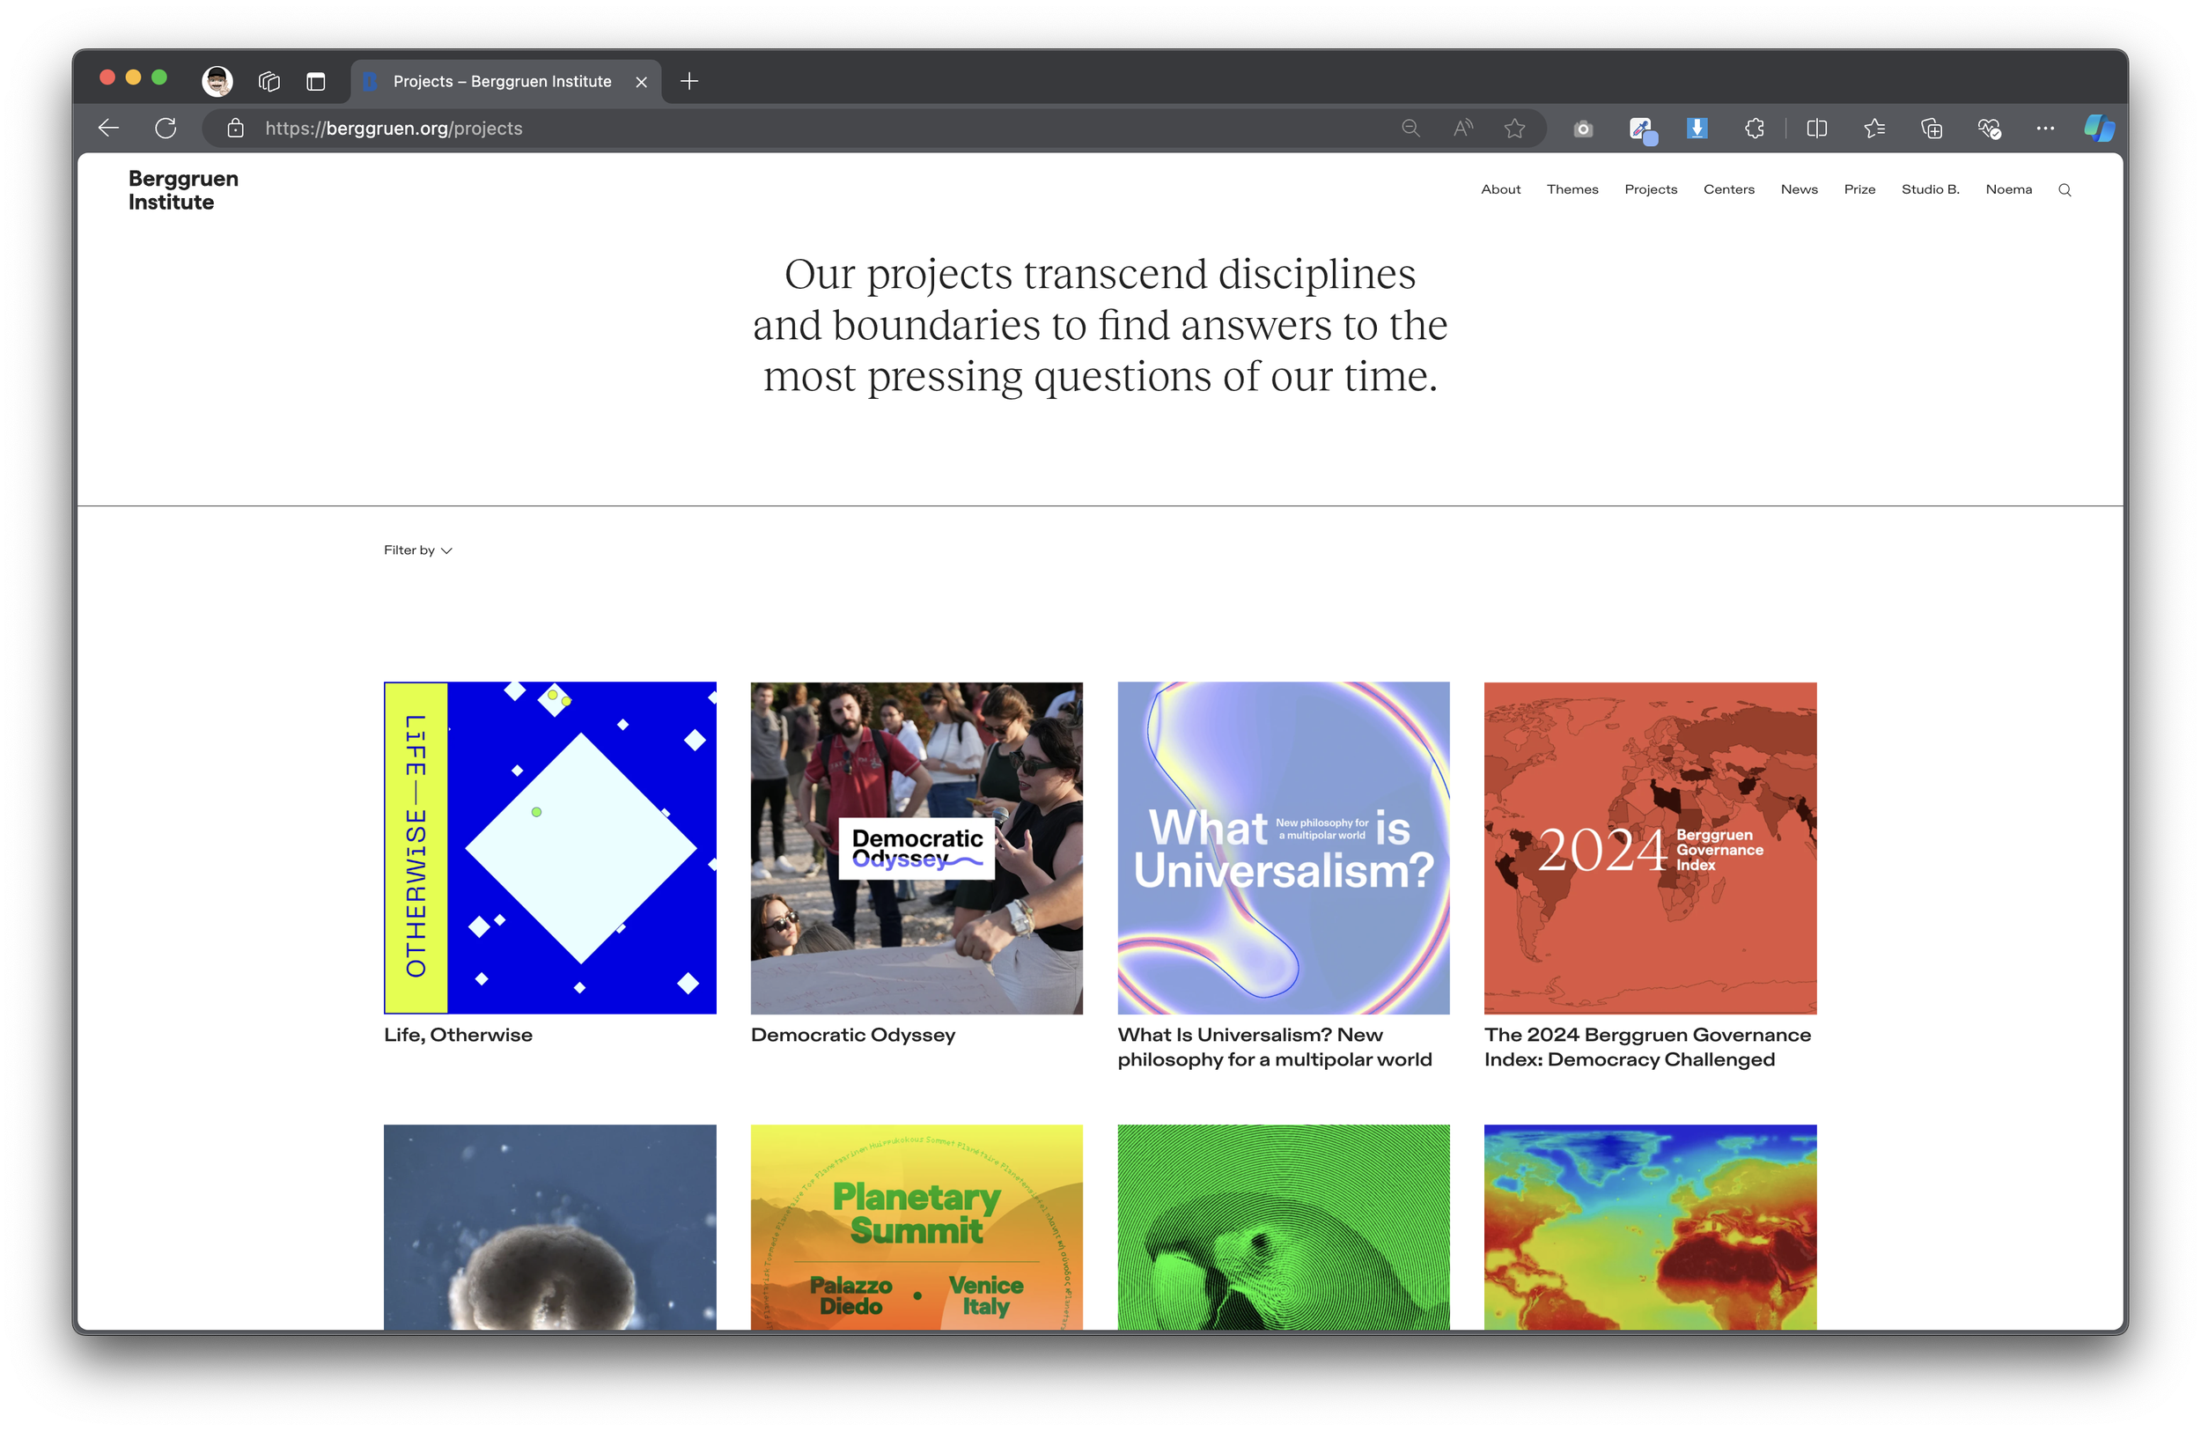Image resolution: width=2201 pixels, height=1431 pixels.
Task: Click the zoom out magnifier in address bar
Action: [1410, 129]
